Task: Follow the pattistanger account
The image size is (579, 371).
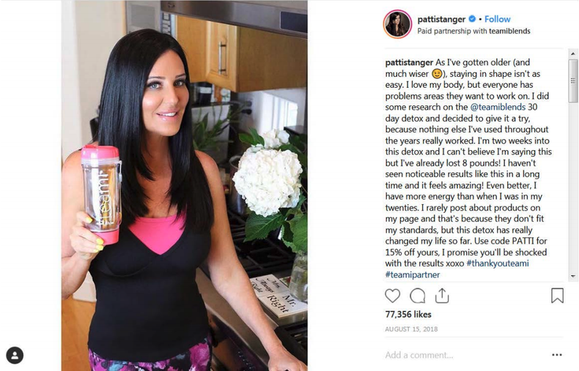Action: tap(498, 19)
